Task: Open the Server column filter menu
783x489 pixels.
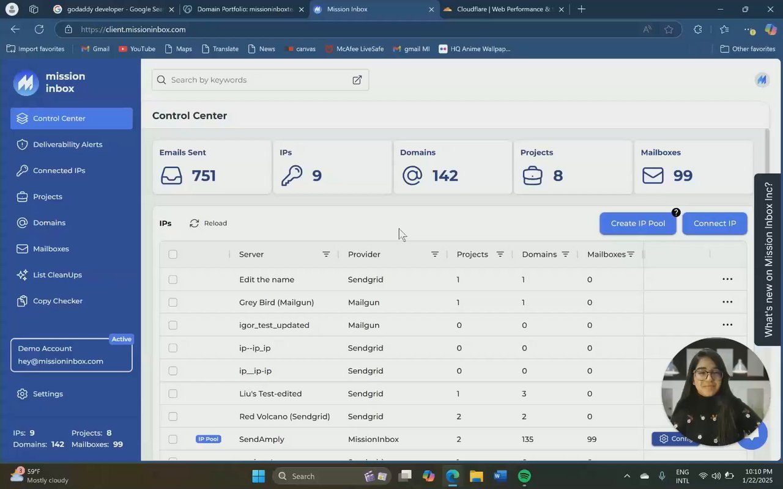Action: 326,254
